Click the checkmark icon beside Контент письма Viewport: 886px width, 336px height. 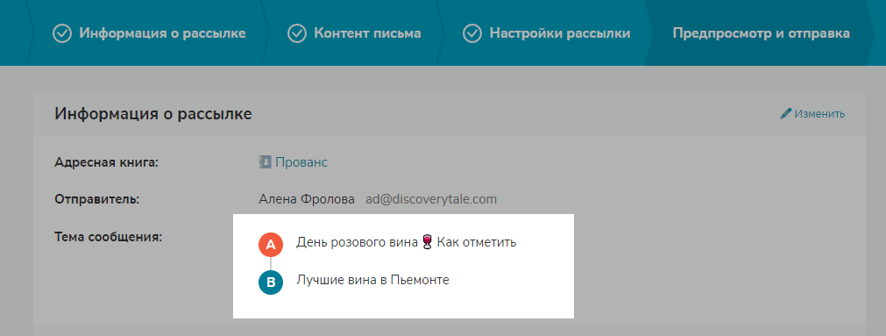[x=297, y=33]
